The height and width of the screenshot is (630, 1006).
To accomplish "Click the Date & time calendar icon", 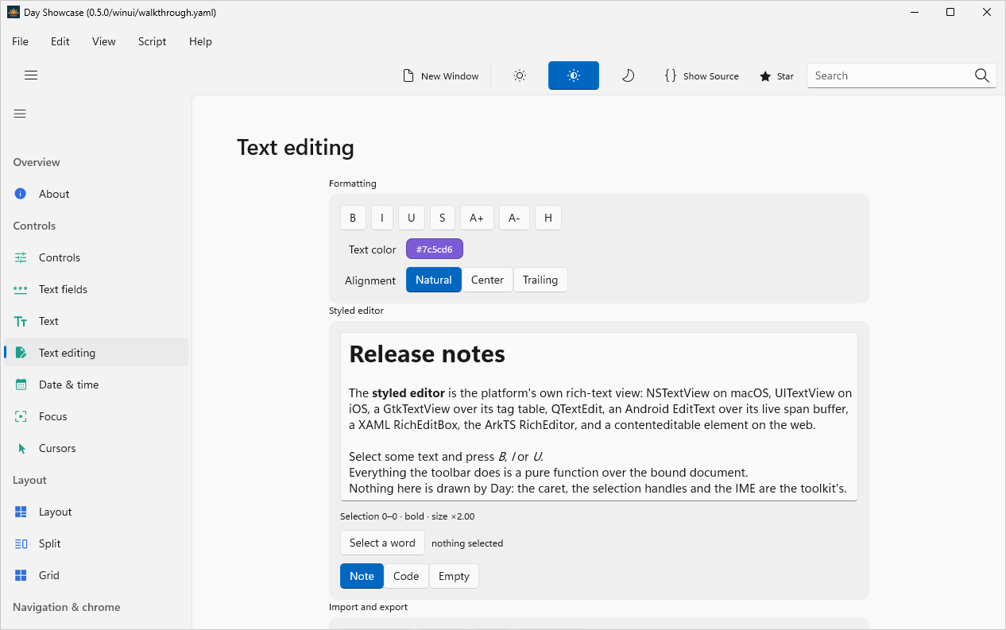I will (21, 385).
